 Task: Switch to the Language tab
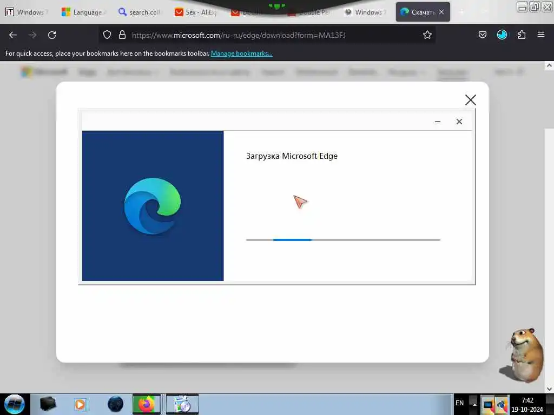84,12
